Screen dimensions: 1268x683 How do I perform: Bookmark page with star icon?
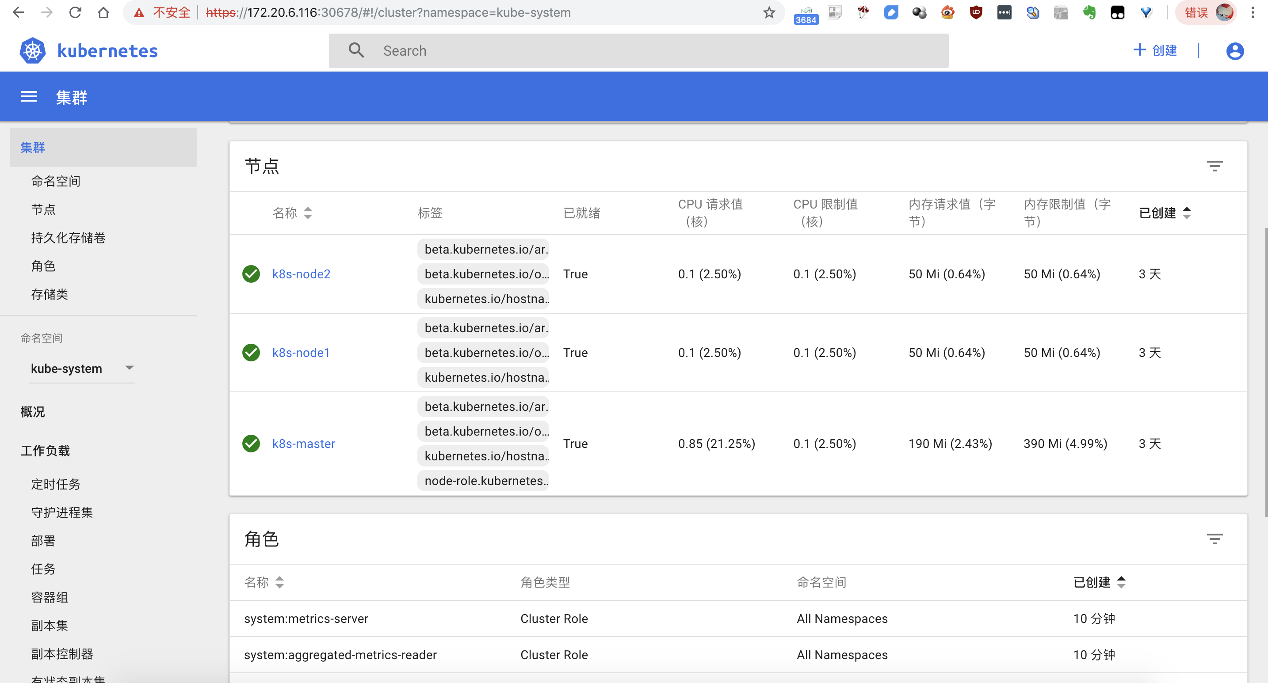(x=769, y=13)
